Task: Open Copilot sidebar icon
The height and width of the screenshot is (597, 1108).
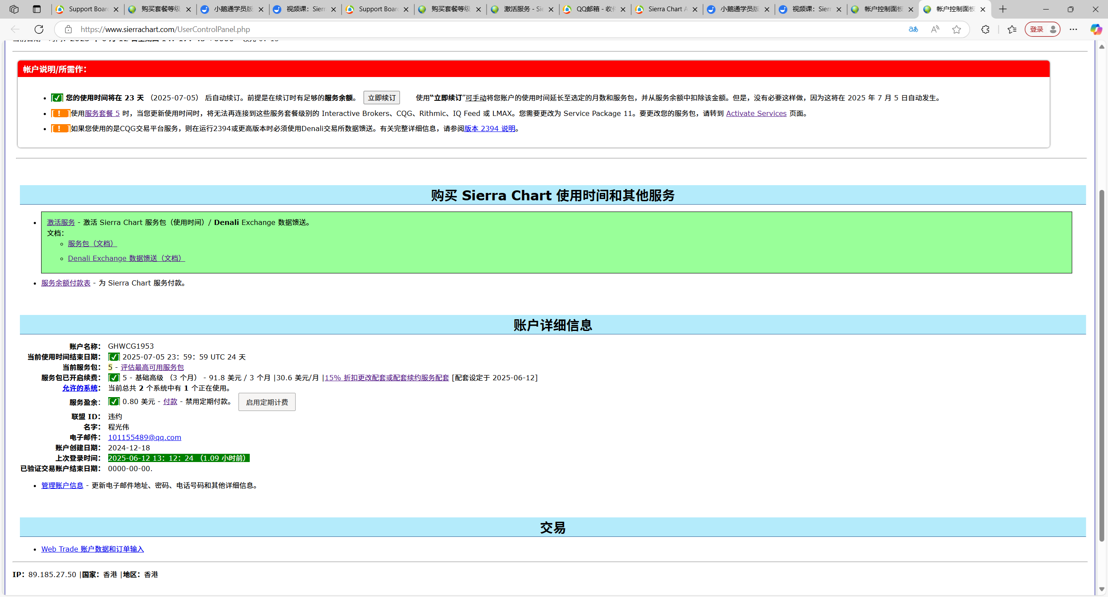Action: click(1096, 29)
